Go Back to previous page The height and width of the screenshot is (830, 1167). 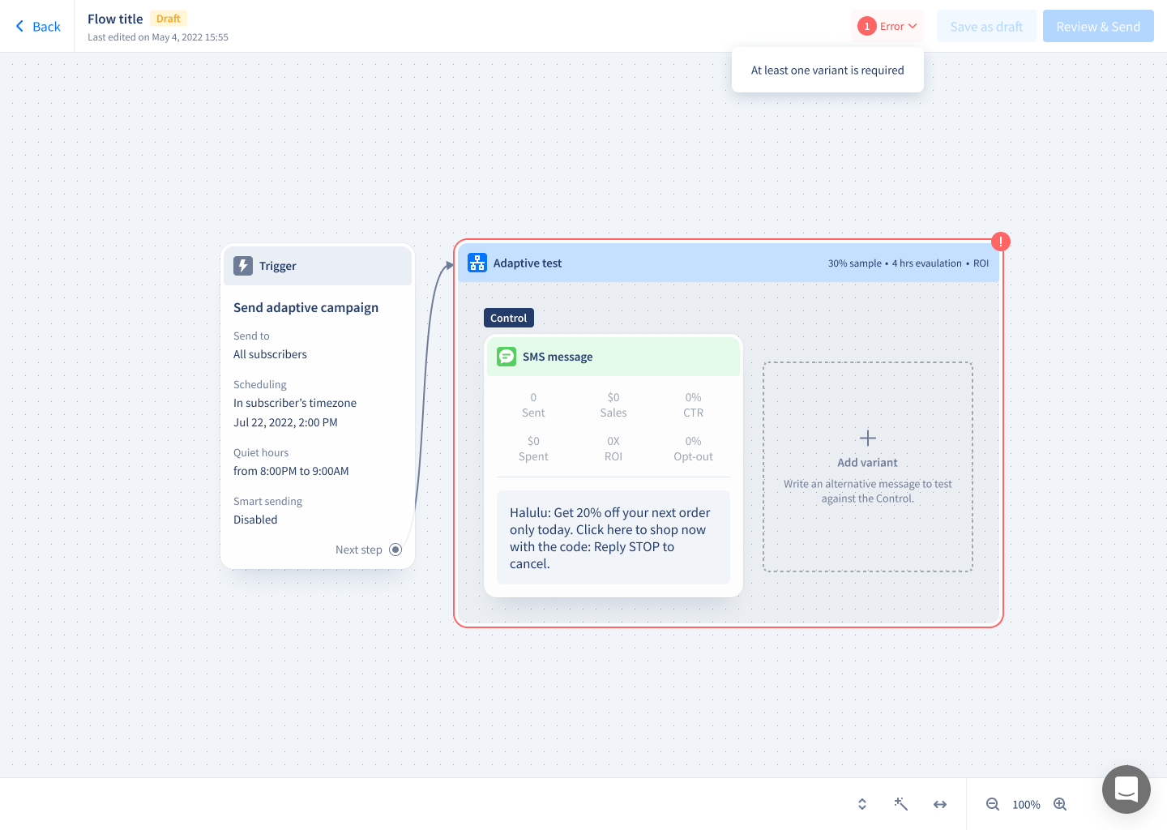click(x=38, y=27)
